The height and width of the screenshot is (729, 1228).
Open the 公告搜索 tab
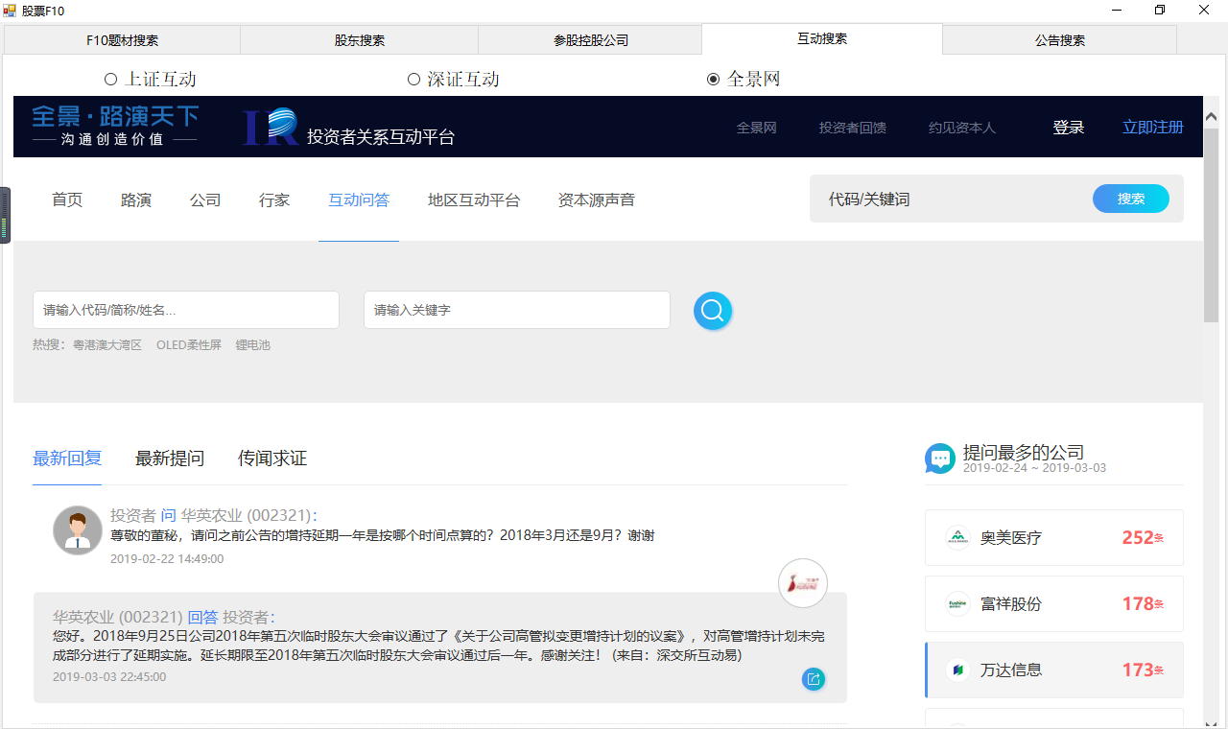[1059, 40]
